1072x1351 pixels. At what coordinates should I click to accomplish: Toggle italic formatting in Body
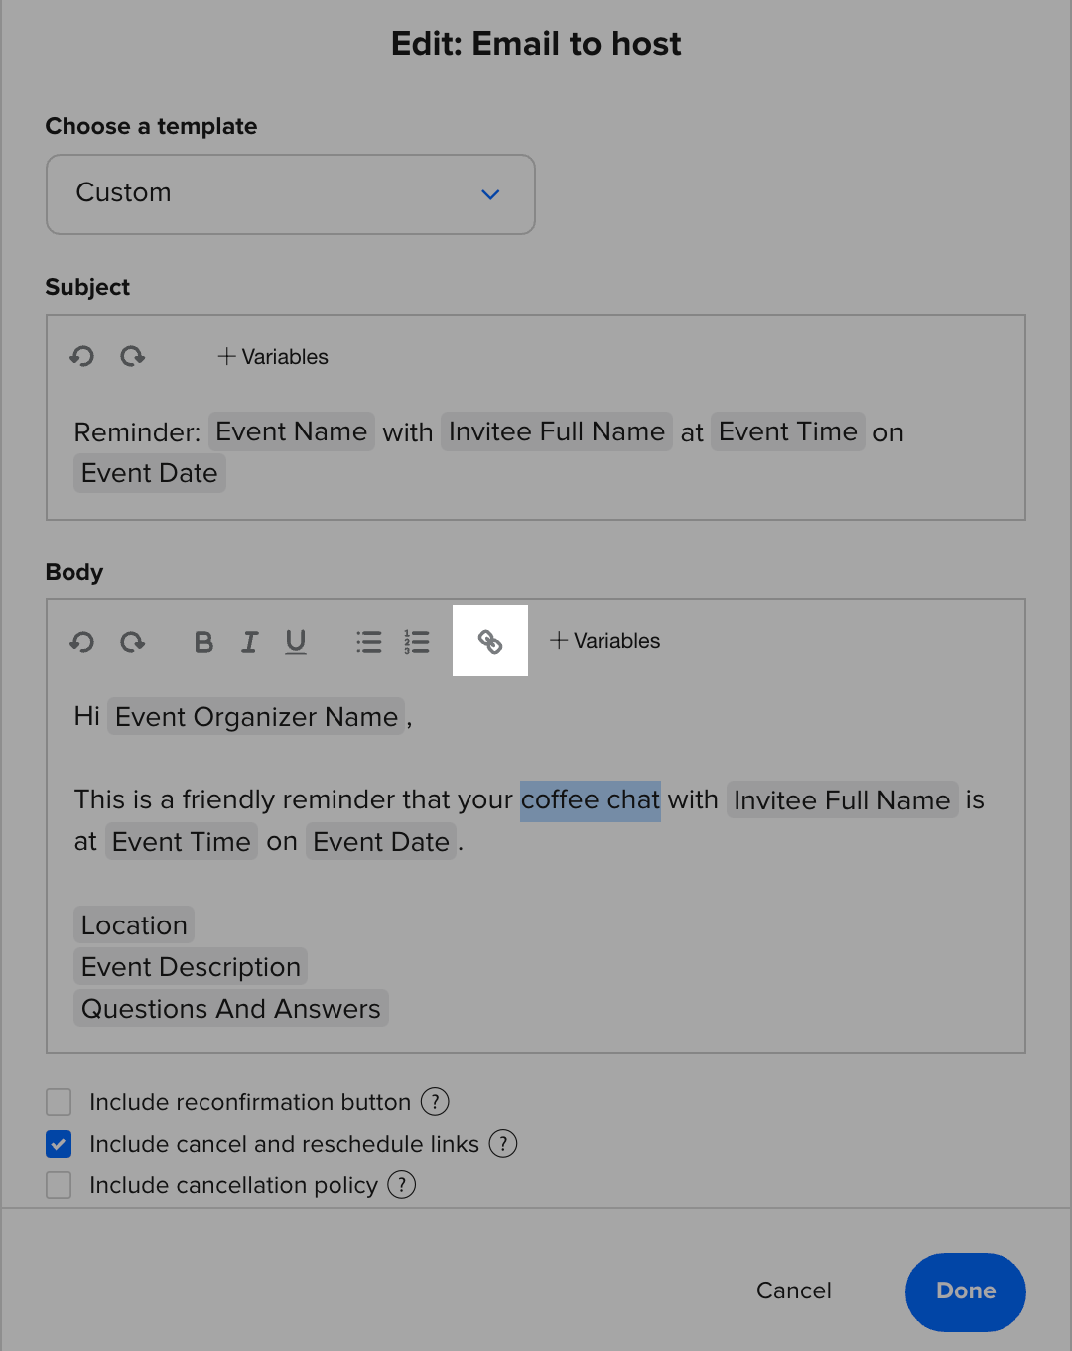coord(250,642)
